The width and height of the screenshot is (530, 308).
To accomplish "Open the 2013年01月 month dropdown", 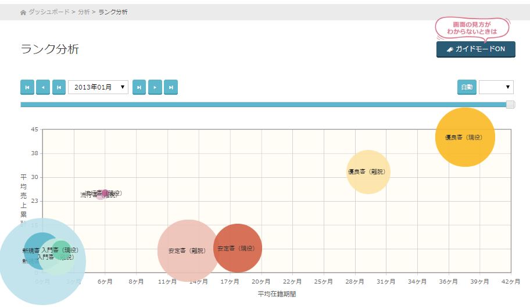I will 98,87.
